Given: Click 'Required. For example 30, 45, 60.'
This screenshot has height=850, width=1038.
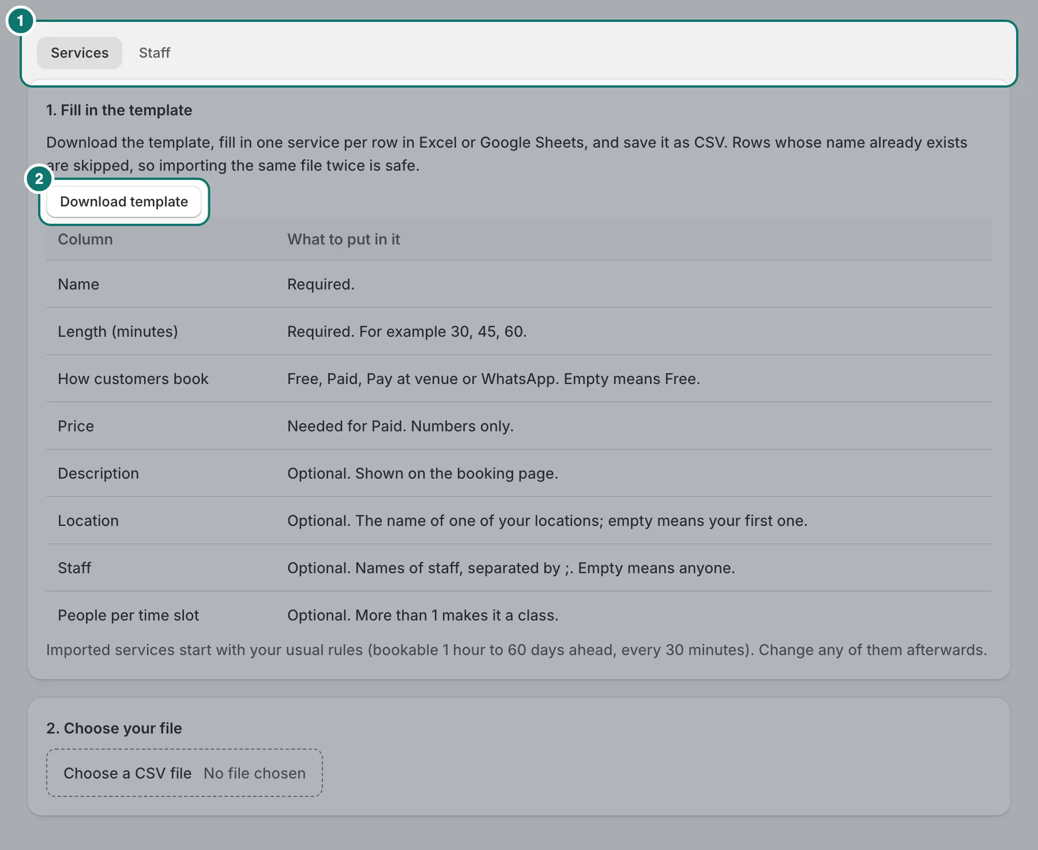Looking at the screenshot, I should point(407,332).
